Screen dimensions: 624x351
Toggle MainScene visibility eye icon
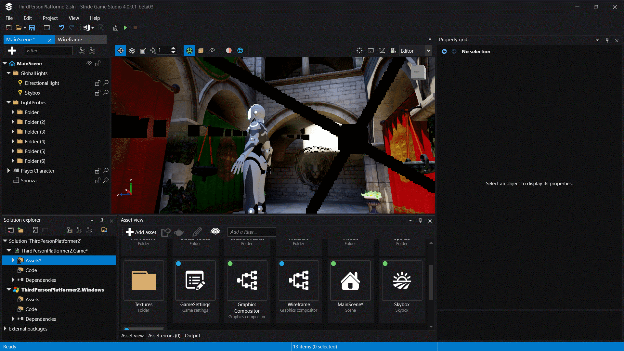[x=89, y=63]
